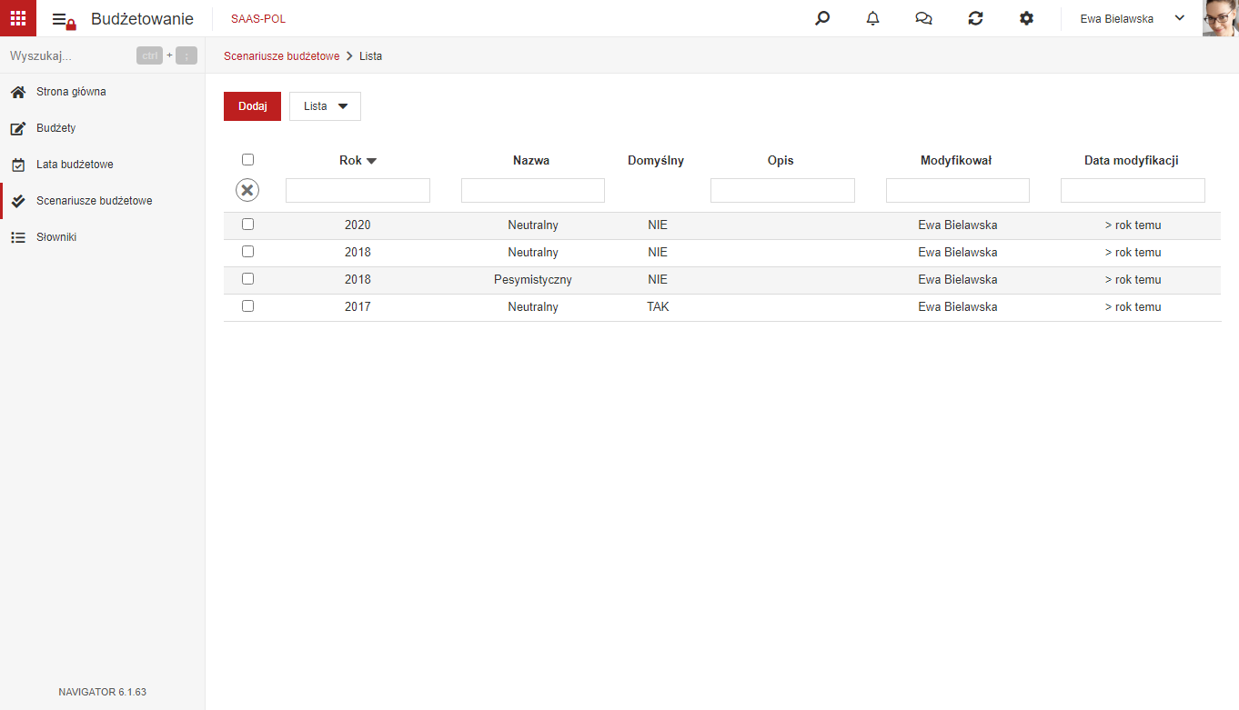This screenshot has width=1239, height=710.
Task: Open settings gear icon
Action: coord(1027,18)
